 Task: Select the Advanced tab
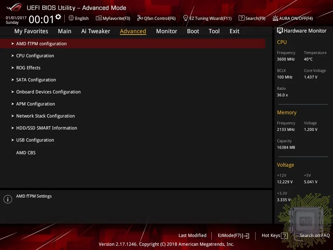point(133,31)
